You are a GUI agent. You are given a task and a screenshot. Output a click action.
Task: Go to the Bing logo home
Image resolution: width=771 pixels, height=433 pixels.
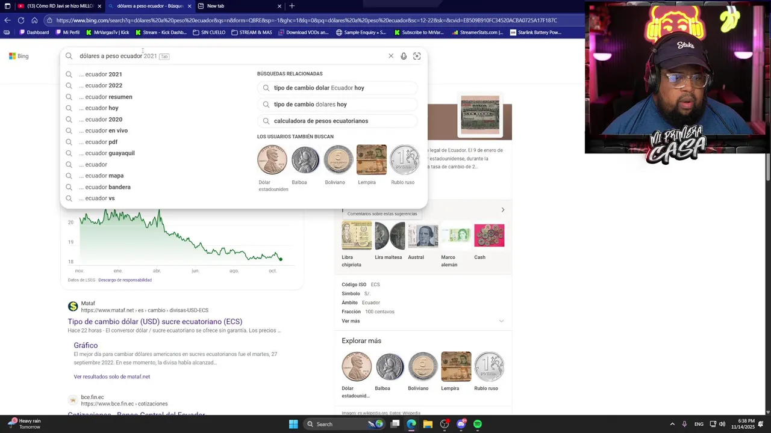tap(19, 56)
